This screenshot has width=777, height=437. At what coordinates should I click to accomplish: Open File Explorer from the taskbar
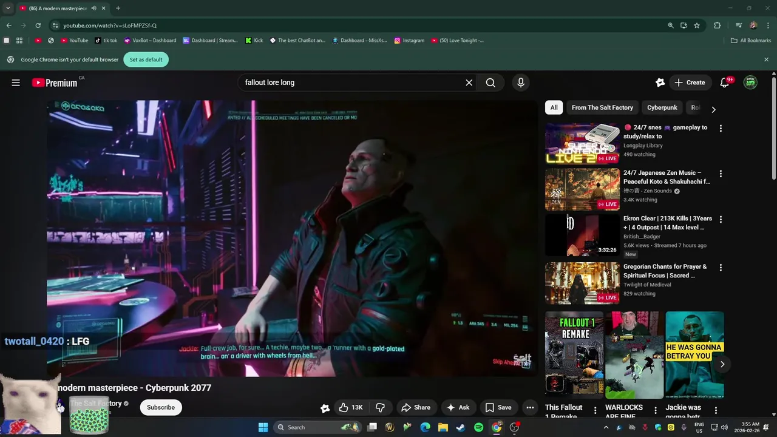click(x=443, y=427)
